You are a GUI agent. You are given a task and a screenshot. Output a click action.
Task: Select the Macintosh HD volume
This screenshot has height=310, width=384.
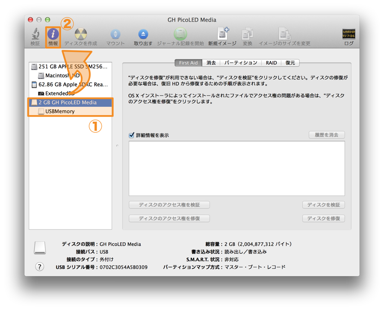point(70,76)
